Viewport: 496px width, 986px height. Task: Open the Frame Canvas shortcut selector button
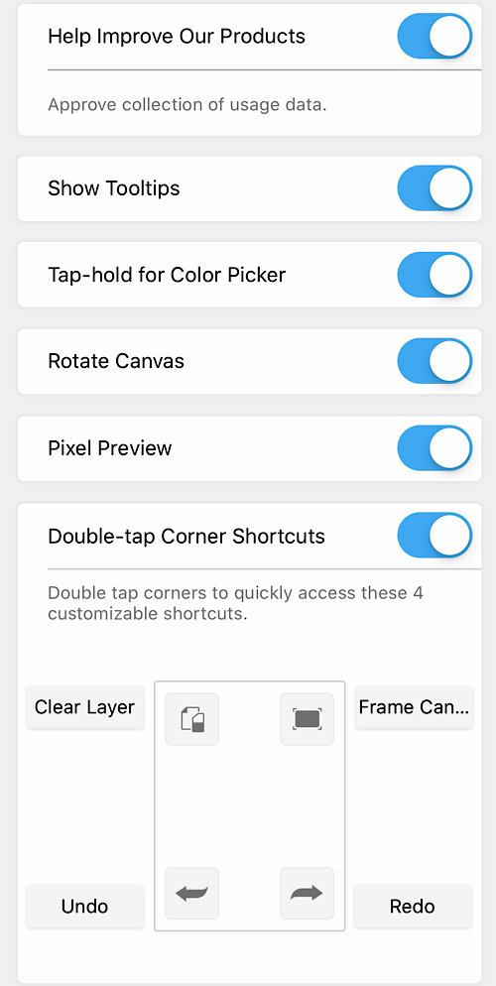pos(414,707)
